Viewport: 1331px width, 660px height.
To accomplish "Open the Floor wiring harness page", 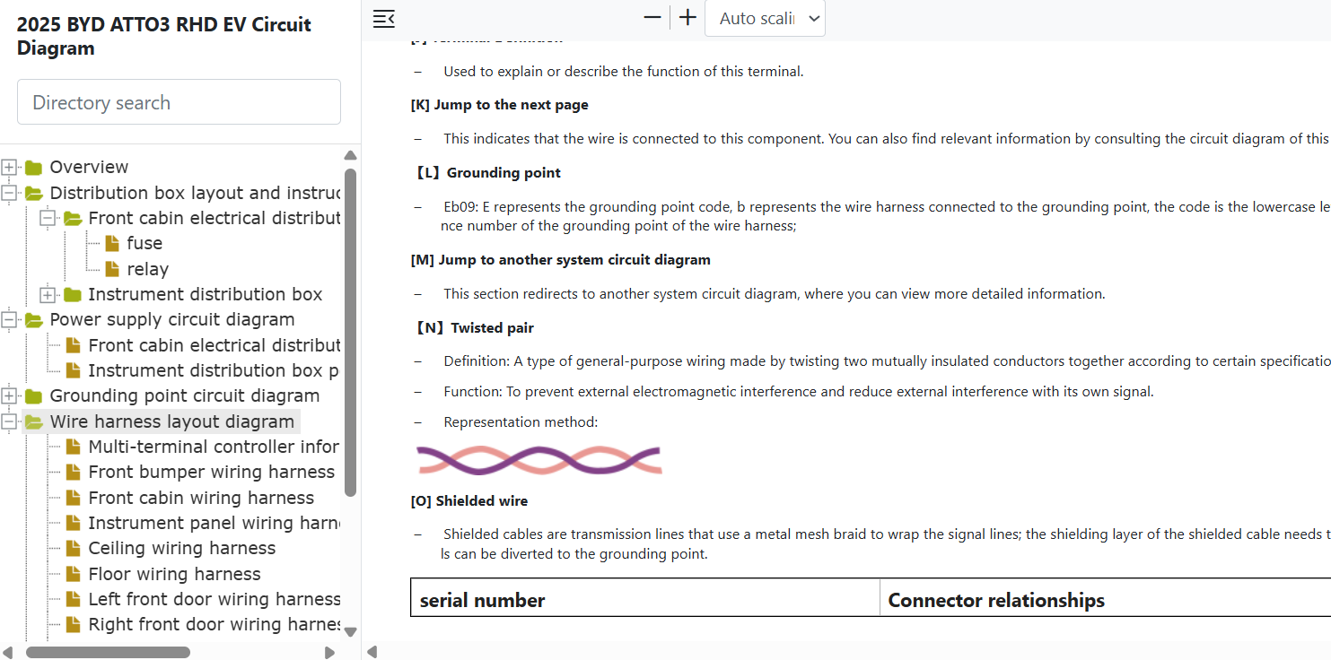I will point(175,574).
